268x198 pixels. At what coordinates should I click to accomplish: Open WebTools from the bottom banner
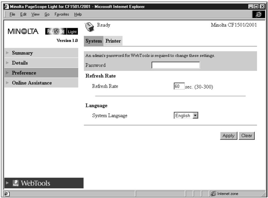pyautogui.click(x=44, y=183)
